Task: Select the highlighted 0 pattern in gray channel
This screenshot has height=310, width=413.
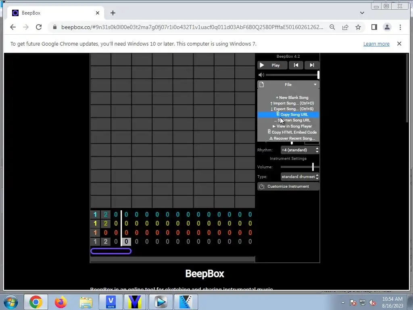Action: tap(126, 241)
